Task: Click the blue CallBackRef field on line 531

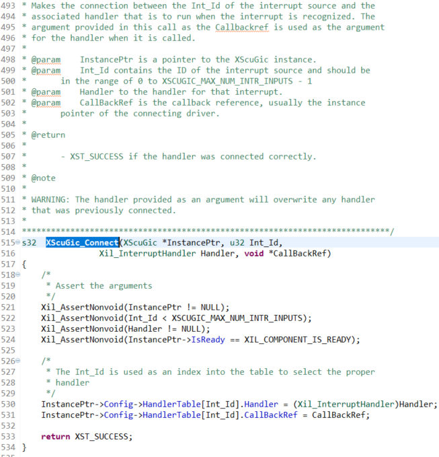Action: tap(271, 415)
